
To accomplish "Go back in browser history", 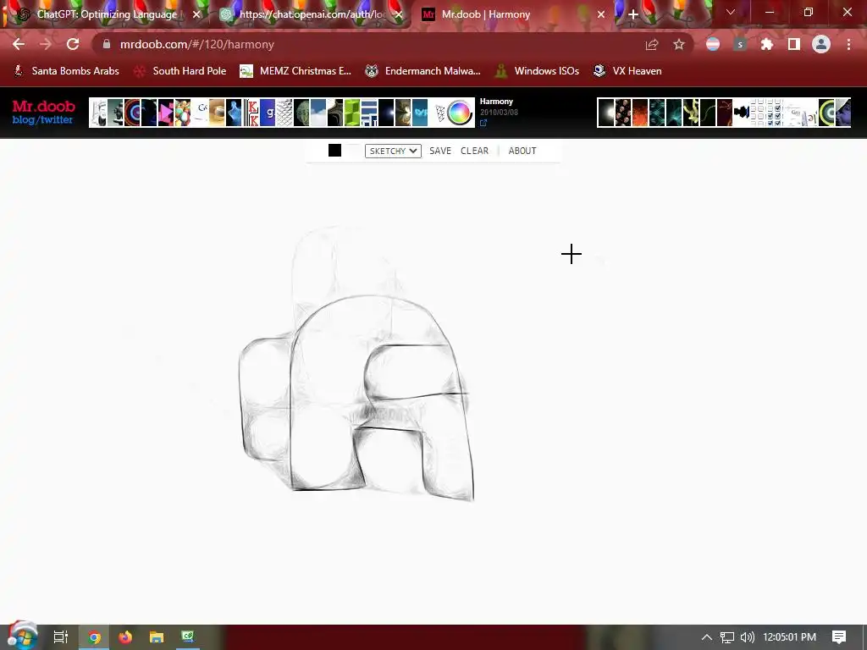I will (x=19, y=44).
